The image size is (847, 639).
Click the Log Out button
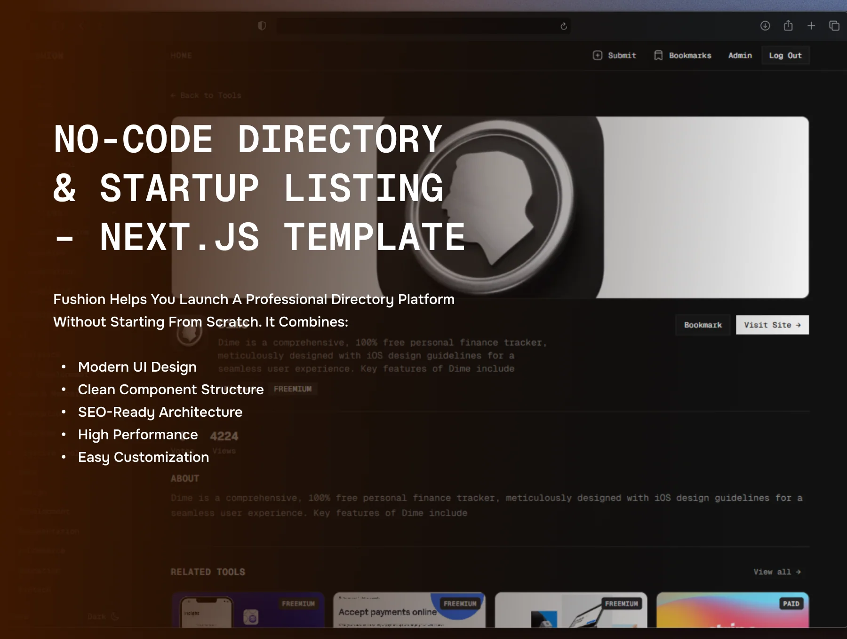point(785,55)
